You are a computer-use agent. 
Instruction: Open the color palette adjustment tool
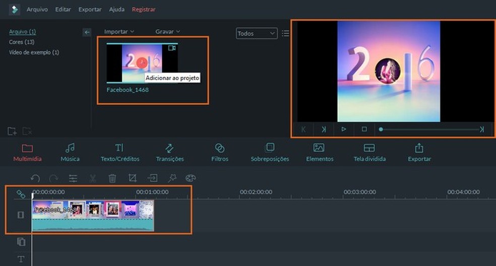(x=190, y=178)
